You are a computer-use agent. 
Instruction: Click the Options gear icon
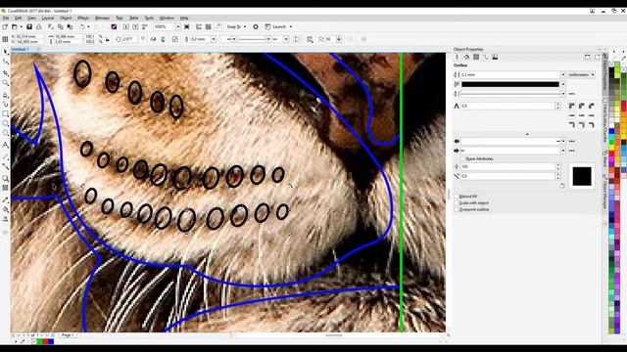(x=256, y=26)
